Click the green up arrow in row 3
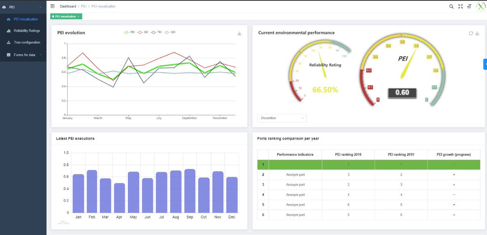The height and width of the screenshot is (235, 487). (x=454, y=184)
